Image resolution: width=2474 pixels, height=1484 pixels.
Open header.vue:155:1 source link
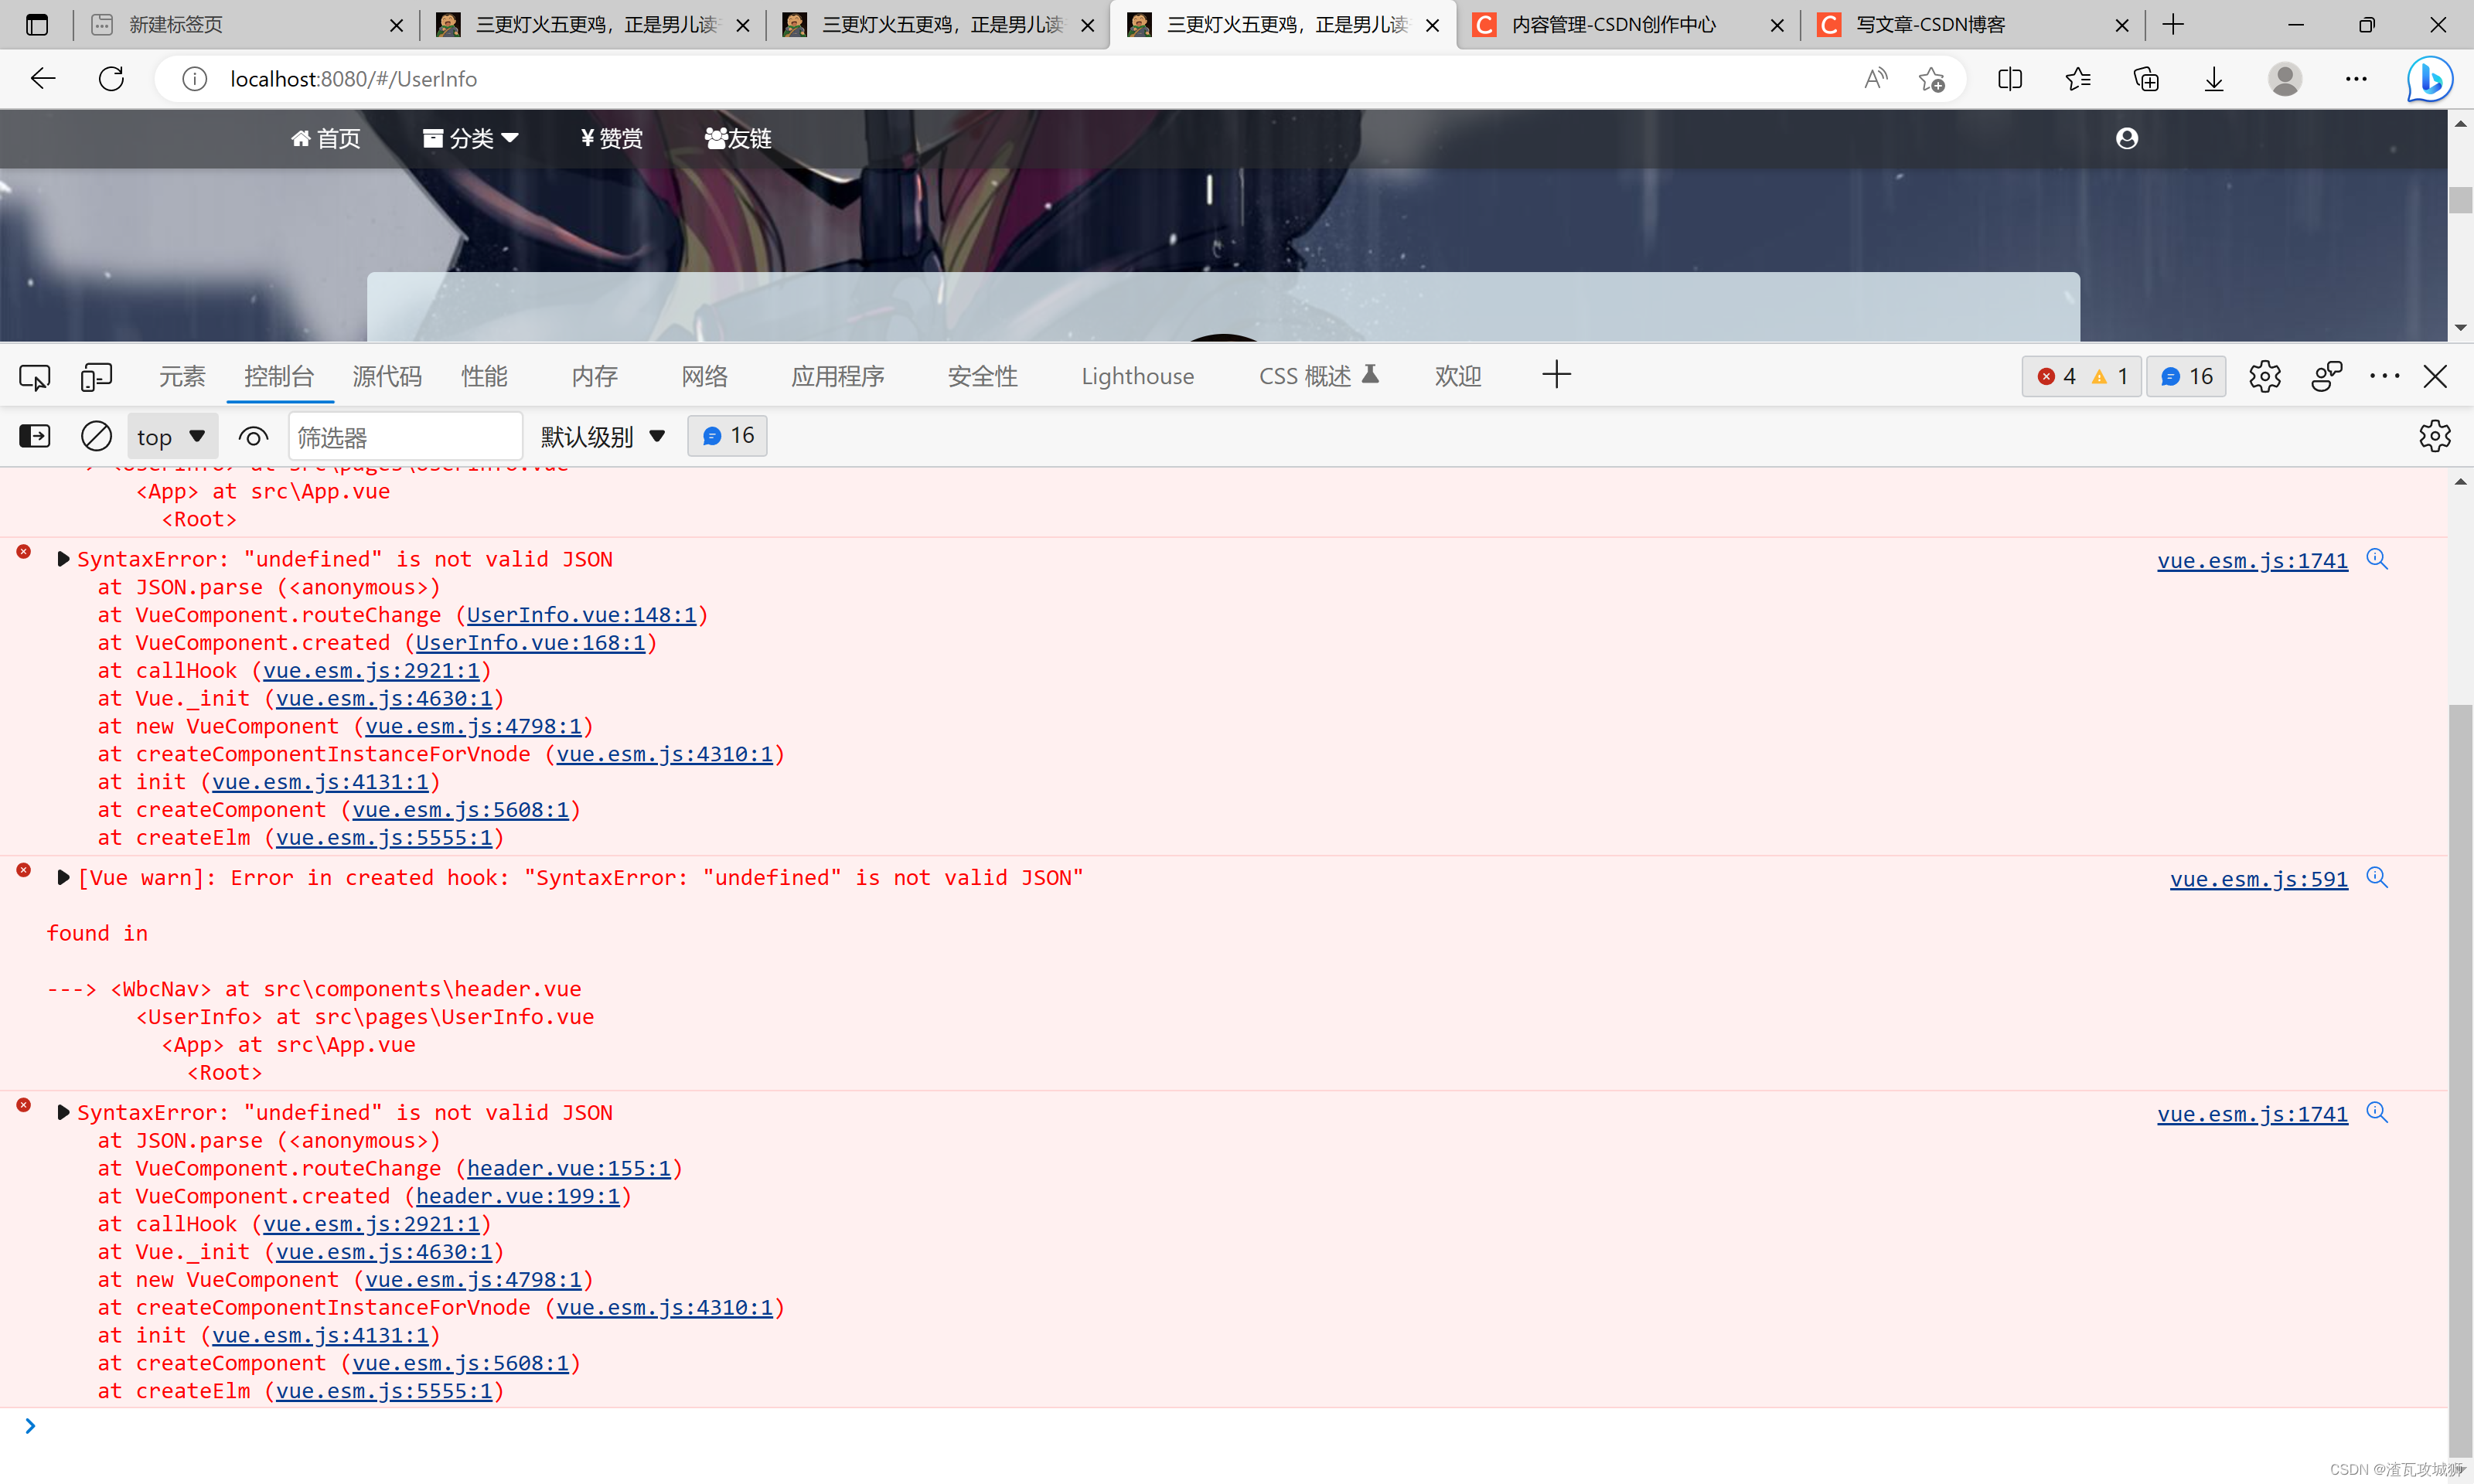coord(569,1168)
